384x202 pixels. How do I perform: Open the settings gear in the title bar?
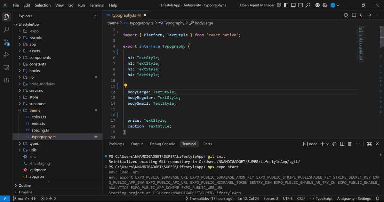tap(325, 5)
